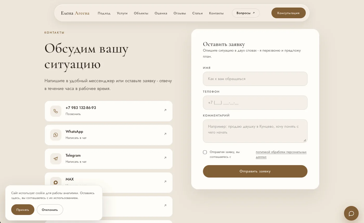The height and width of the screenshot is (223, 364).
Task: Submit with Отправить заявку button
Action: (255, 171)
